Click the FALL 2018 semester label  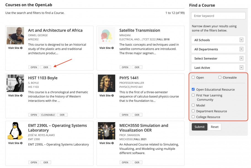[x=163, y=40]
